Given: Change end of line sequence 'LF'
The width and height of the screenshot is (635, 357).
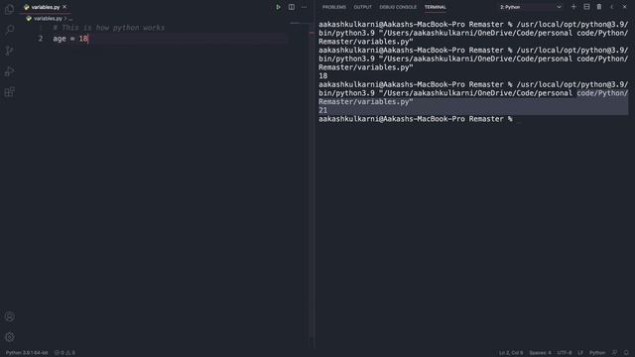Looking at the screenshot, I should (580, 353).
